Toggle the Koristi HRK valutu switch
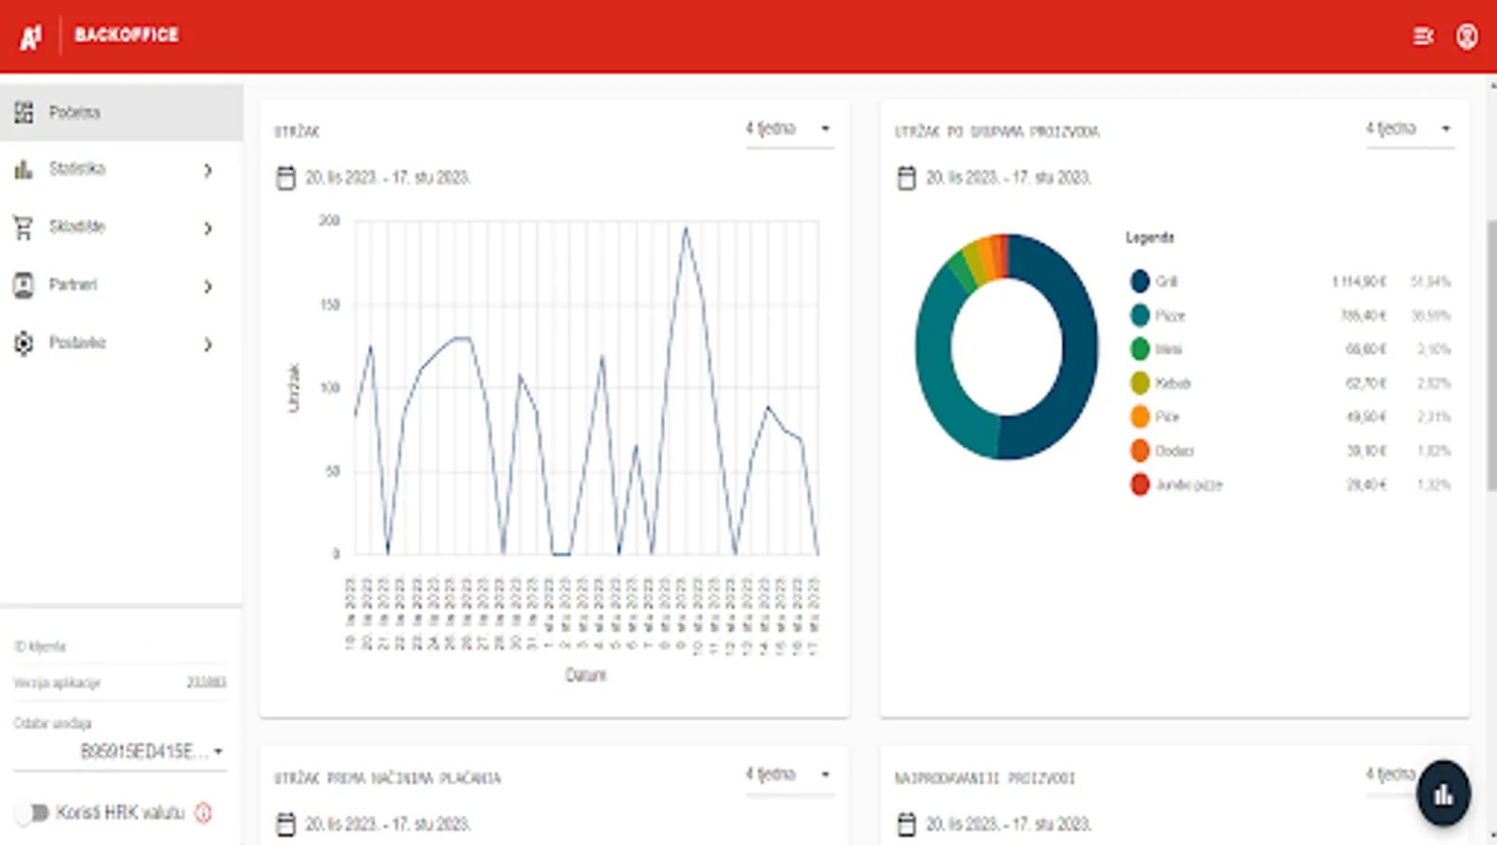Image resolution: width=1497 pixels, height=845 pixels. point(32,813)
